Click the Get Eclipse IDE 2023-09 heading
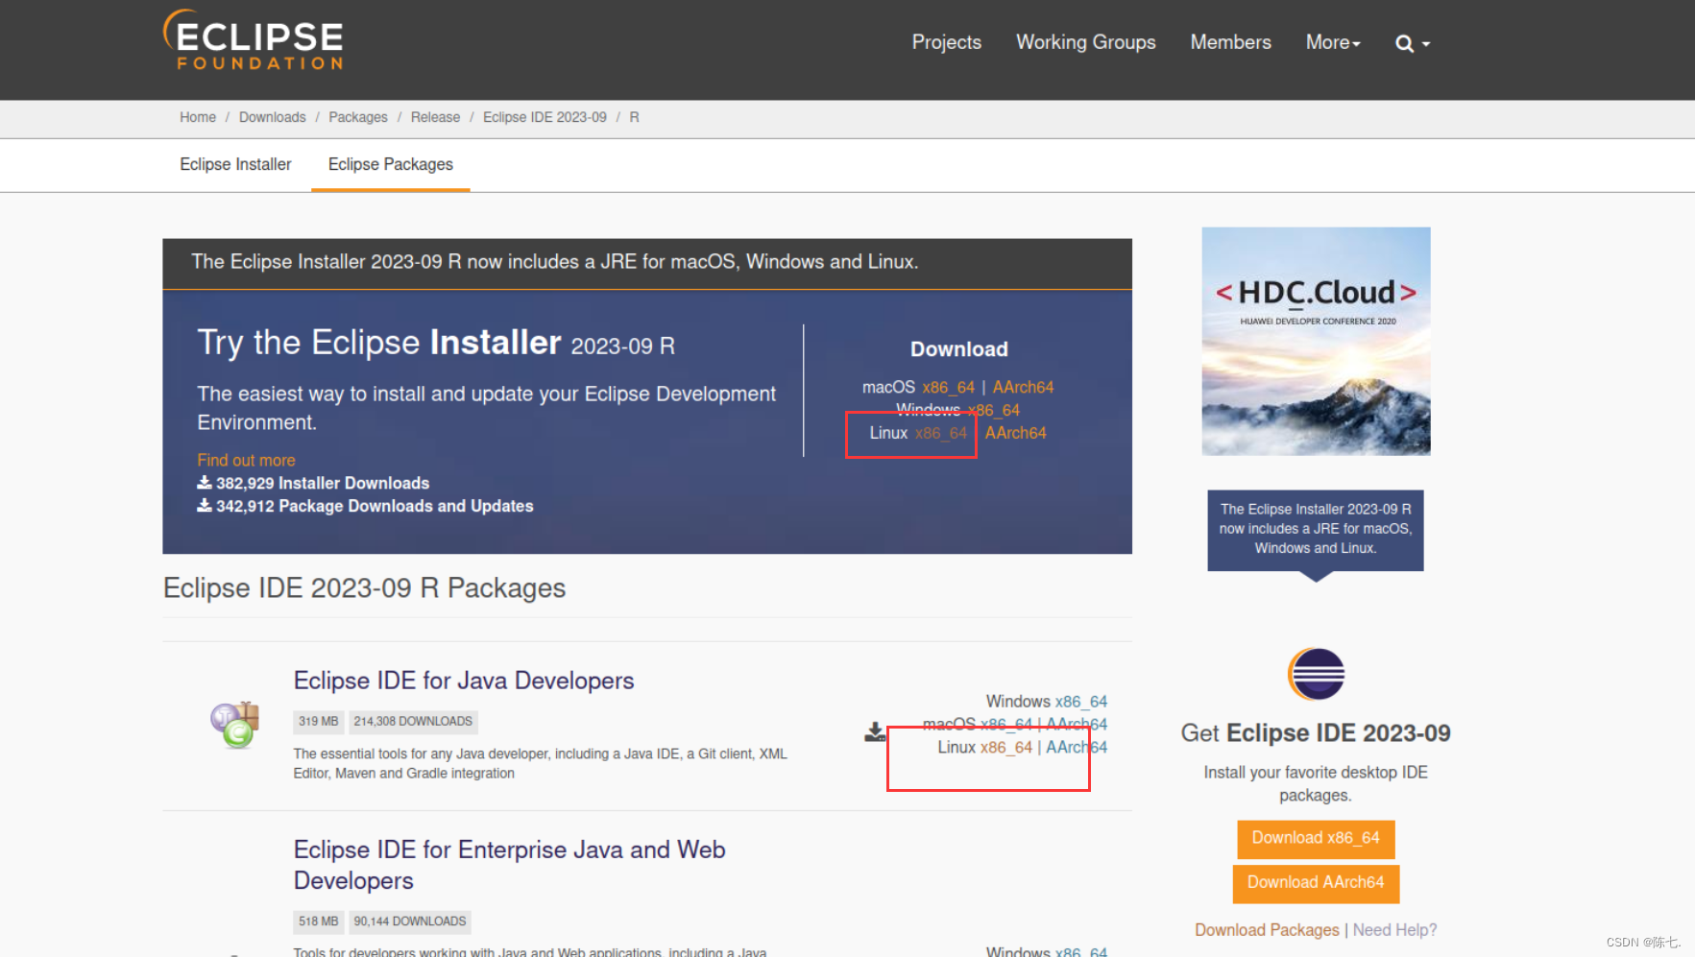 coord(1316,733)
